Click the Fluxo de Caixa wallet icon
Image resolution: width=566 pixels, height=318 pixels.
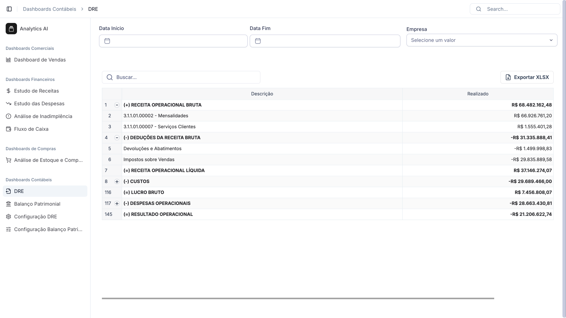tap(8, 129)
